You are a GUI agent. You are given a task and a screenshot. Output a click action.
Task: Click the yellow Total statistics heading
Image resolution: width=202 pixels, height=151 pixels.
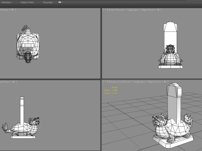click(x=114, y=87)
